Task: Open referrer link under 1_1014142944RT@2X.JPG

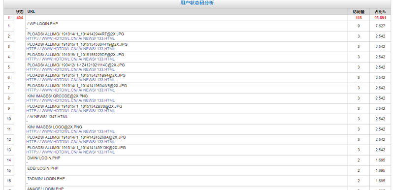Action: point(70,38)
